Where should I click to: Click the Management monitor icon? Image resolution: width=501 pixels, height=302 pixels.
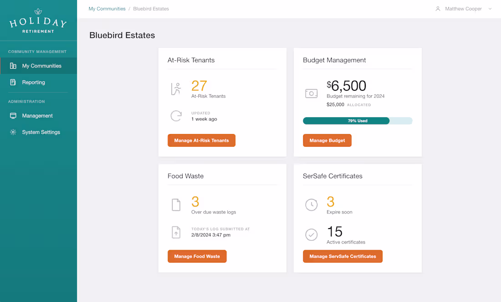(13, 116)
